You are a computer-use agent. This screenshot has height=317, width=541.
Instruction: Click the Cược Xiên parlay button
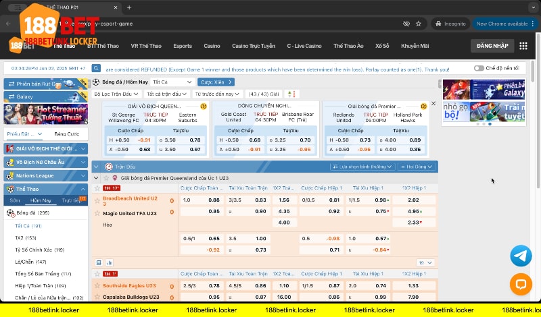[x=216, y=82]
